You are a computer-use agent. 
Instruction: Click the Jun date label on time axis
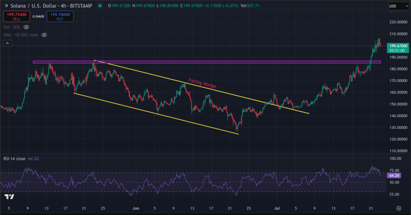point(136,209)
